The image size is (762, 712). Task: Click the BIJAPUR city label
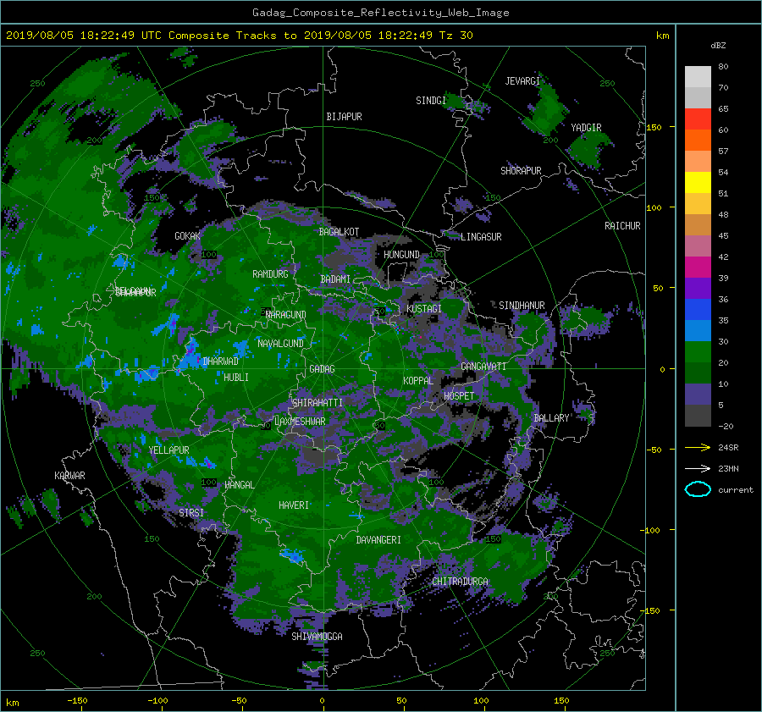point(344,117)
